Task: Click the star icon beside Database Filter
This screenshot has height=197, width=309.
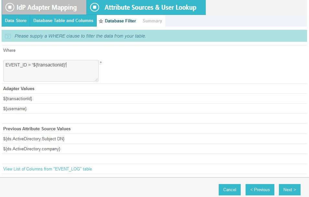Action: click(101, 21)
